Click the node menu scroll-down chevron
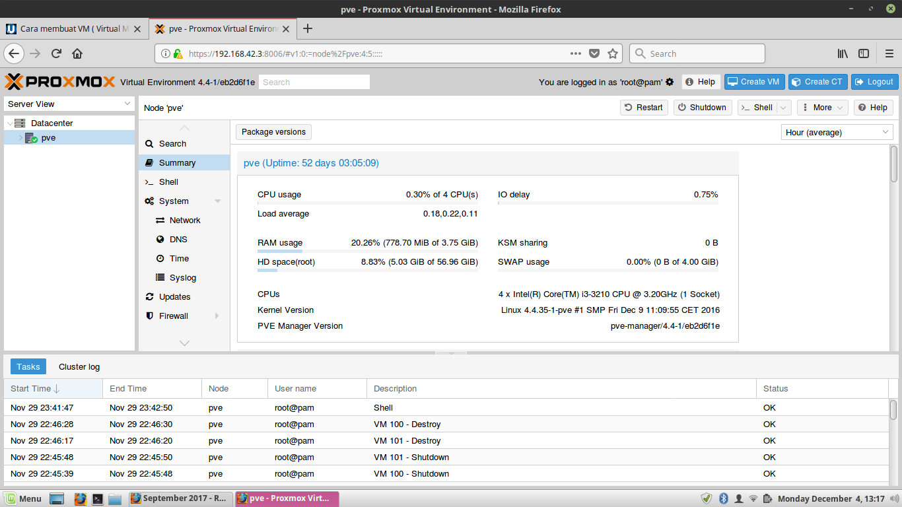The image size is (902, 507). 184,343
